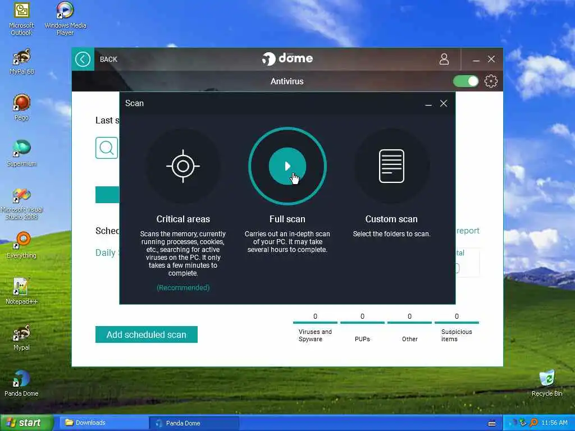Select Notepad++ desktop icon
The height and width of the screenshot is (431, 575).
[x=22, y=291]
